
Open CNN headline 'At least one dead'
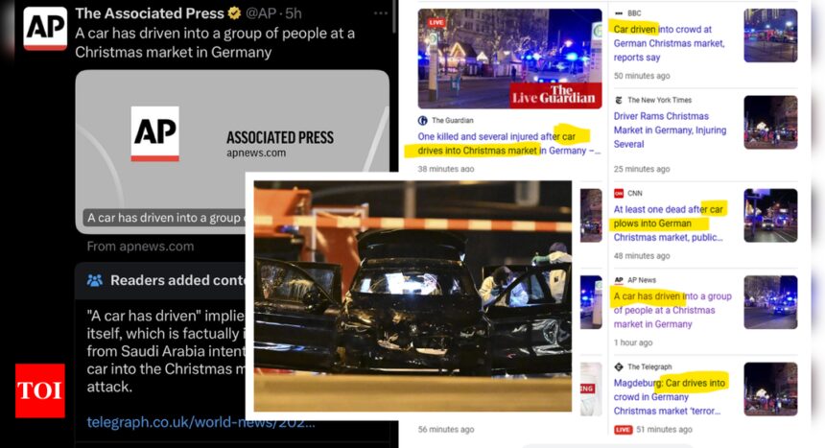click(x=670, y=224)
